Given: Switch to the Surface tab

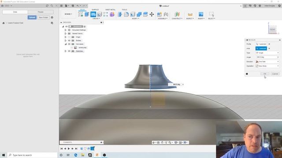Looking at the screenshot, I should click(95, 10).
